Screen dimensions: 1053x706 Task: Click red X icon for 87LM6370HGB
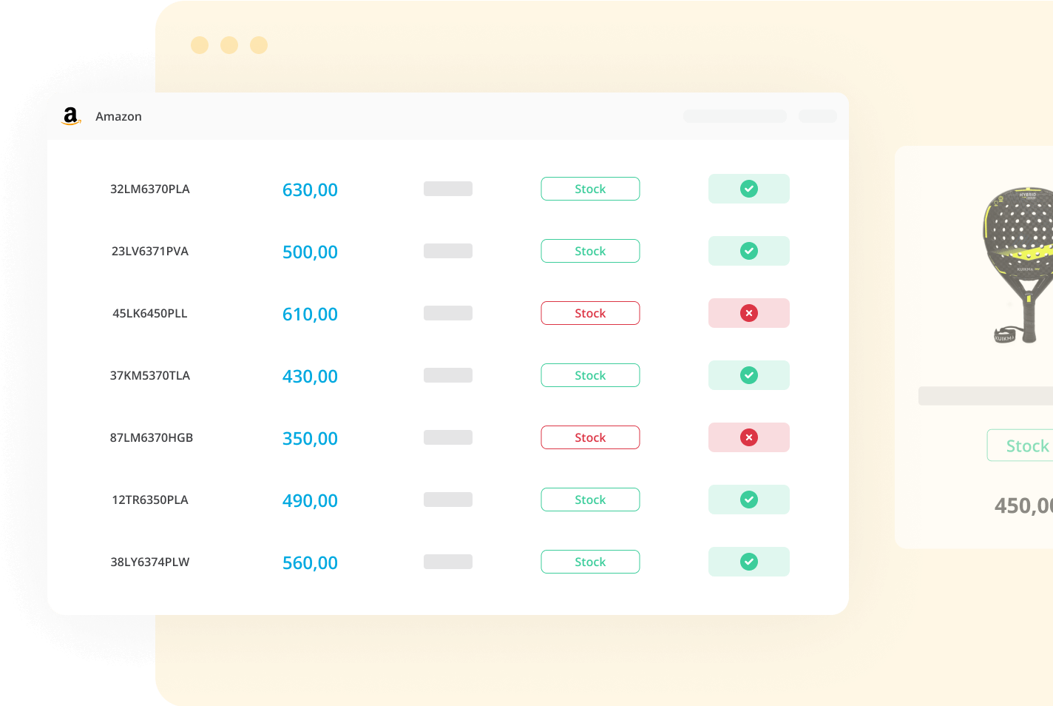(x=749, y=437)
